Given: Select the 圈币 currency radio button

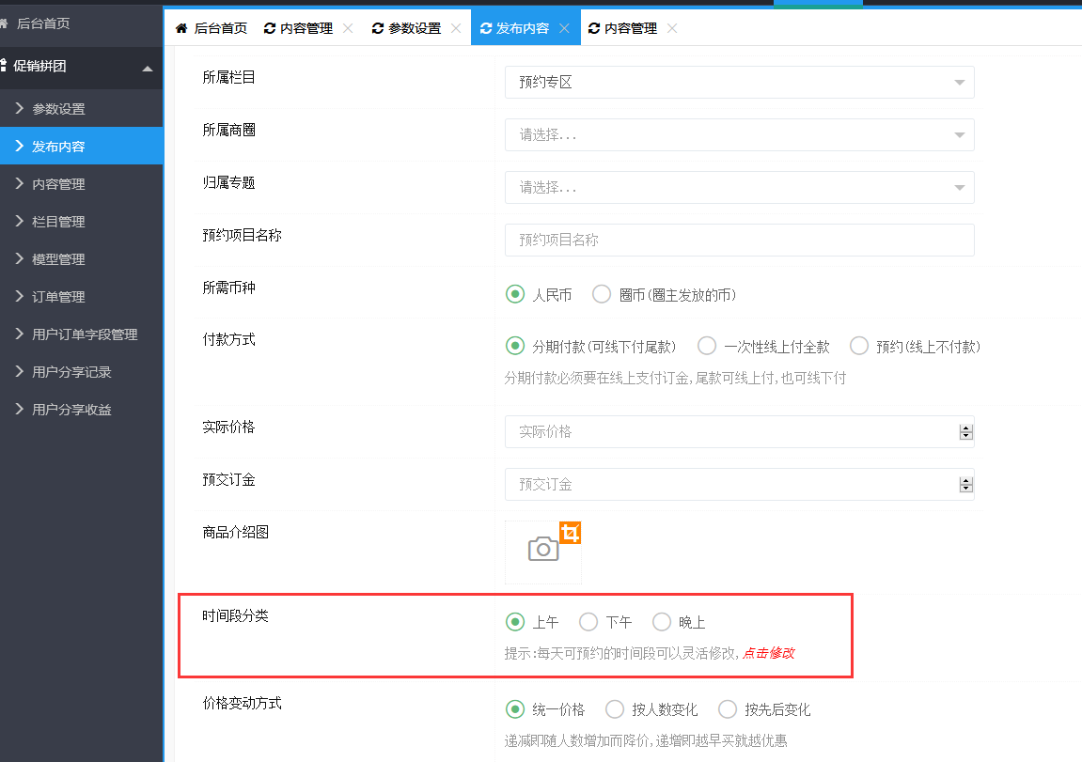Looking at the screenshot, I should pos(602,294).
